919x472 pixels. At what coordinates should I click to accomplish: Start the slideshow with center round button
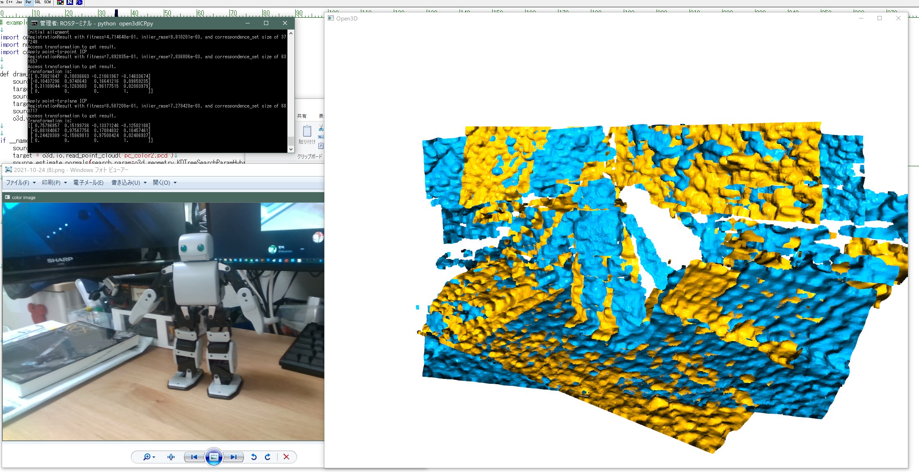pyautogui.click(x=214, y=457)
